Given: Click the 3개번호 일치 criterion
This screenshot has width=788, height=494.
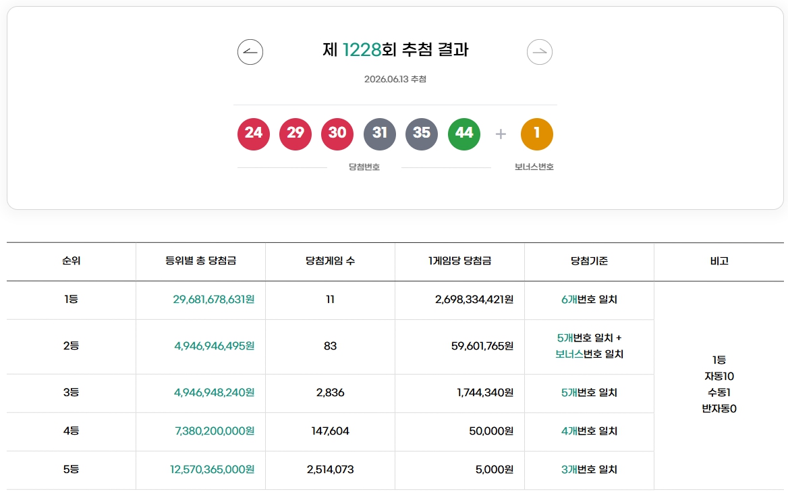Looking at the screenshot, I should pyautogui.click(x=589, y=470).
